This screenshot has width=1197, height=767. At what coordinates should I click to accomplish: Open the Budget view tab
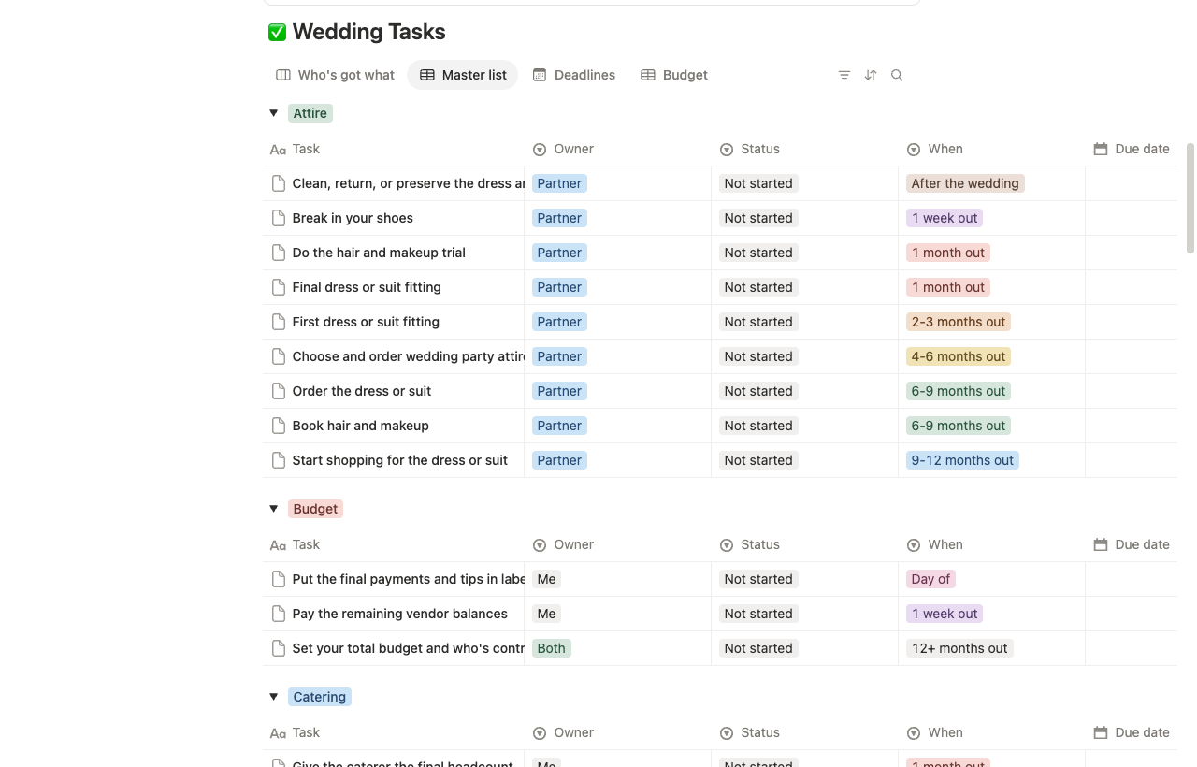pos(674,75)
